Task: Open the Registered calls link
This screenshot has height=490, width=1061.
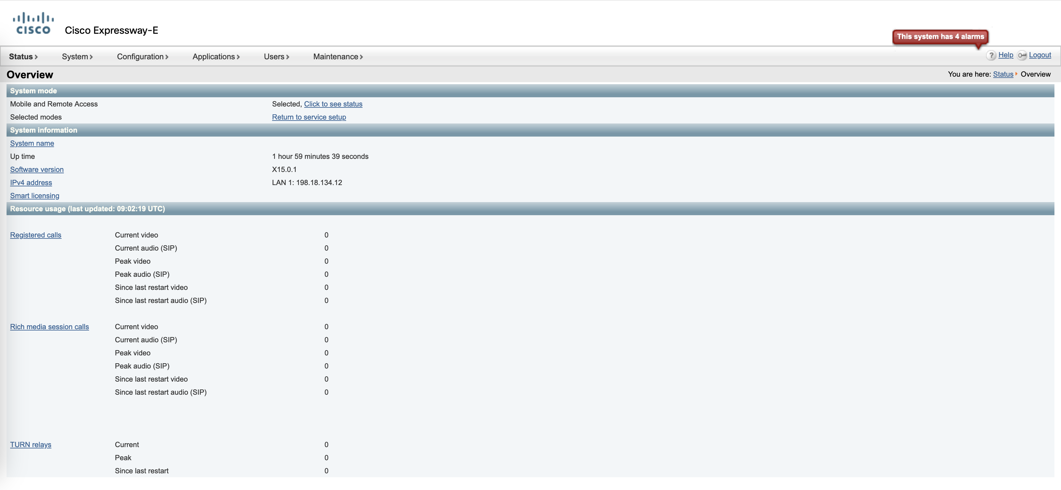Action: click(x=35, y=235)
